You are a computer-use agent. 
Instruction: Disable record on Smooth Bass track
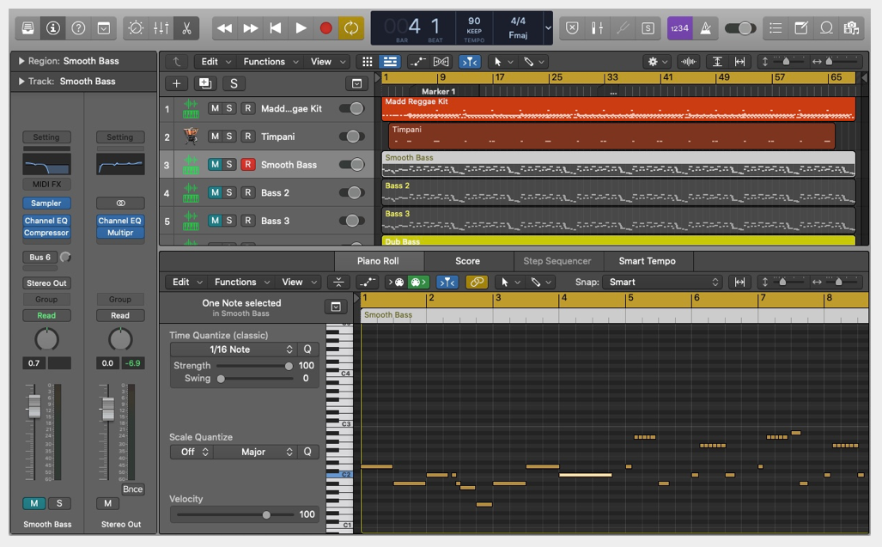[x=247, y=165]
